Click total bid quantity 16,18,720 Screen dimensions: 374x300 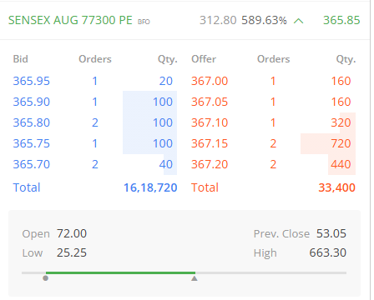tap(150, 187)
